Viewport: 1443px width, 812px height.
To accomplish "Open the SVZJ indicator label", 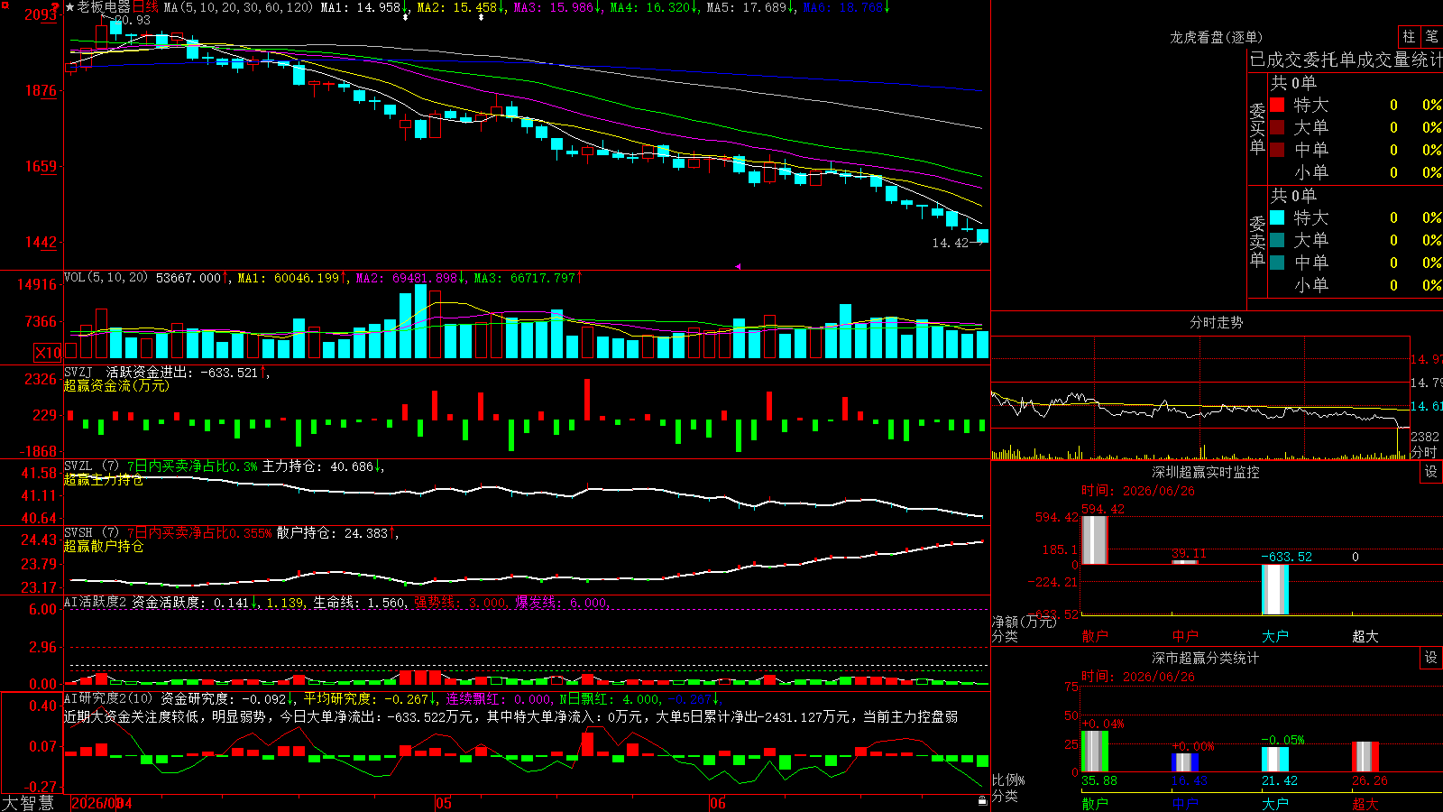I will pos(78,372).
